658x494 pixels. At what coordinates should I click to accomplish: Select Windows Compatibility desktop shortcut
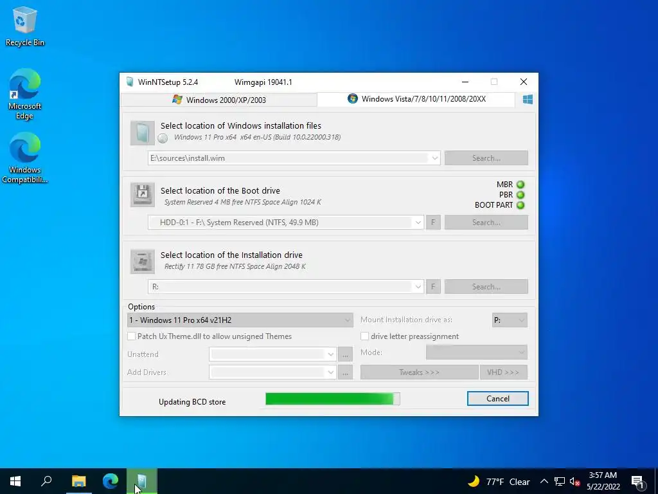pyautogui.click(x=25, y=158)
